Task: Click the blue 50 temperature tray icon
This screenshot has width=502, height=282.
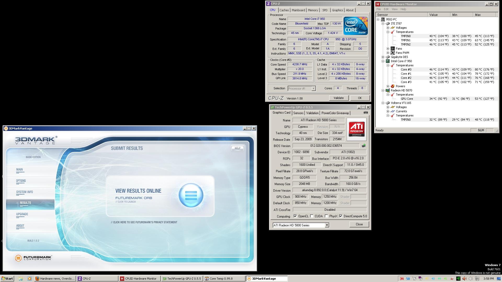Action: tap(408, 279)
